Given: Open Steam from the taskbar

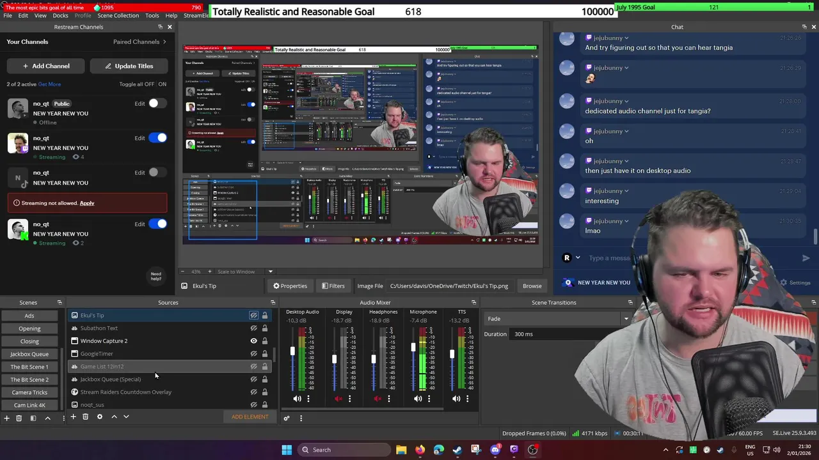Looking at the screenshot, I should coord(457,450).
